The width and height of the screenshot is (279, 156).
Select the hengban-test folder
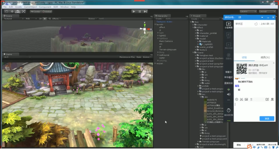[205, 55]
